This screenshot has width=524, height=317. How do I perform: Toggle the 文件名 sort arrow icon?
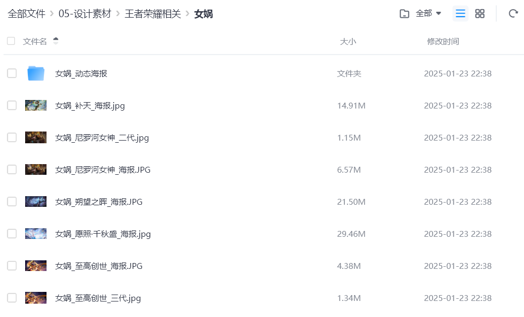56,41
